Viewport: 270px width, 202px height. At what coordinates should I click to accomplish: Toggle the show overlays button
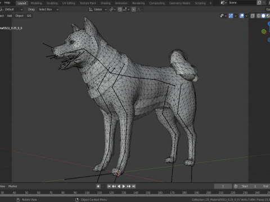tap(242, 16)
